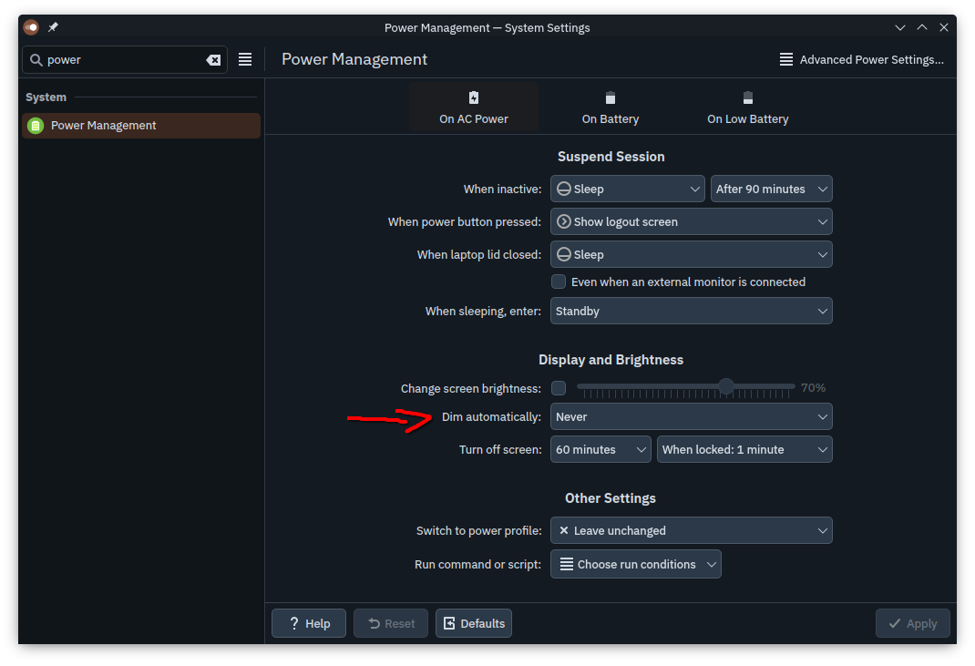Click the clear search text icon
975x666 pixels.
[x=213, y=60]
